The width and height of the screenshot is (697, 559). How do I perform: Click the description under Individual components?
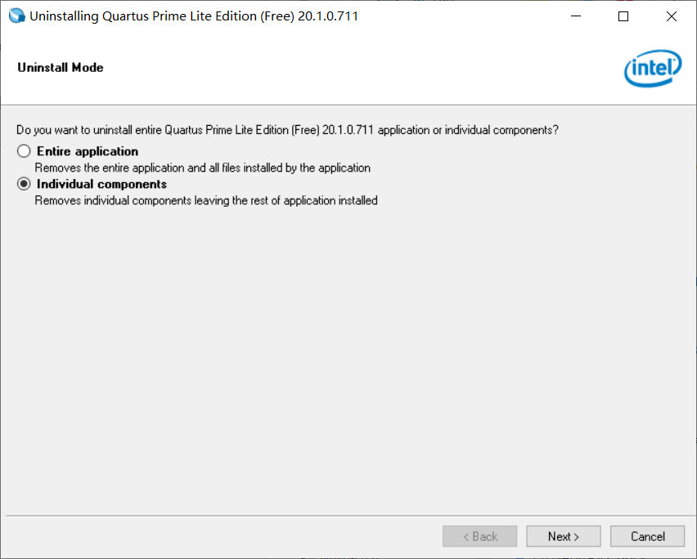[207, 200]
